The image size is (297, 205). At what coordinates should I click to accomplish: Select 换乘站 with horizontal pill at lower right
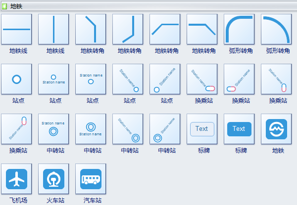pos(202,79)
